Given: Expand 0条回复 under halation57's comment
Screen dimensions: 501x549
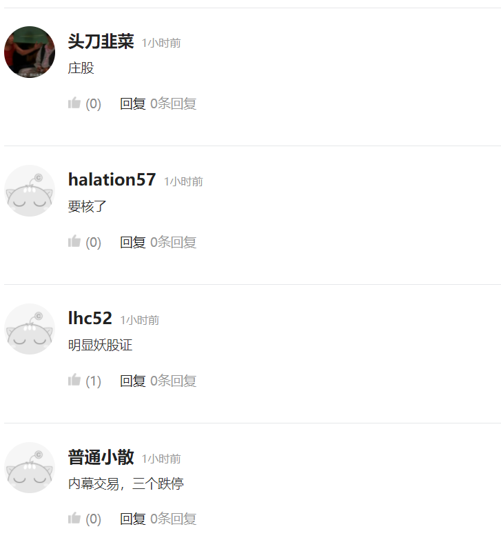Looking at the screenshot, I should 173,242.
